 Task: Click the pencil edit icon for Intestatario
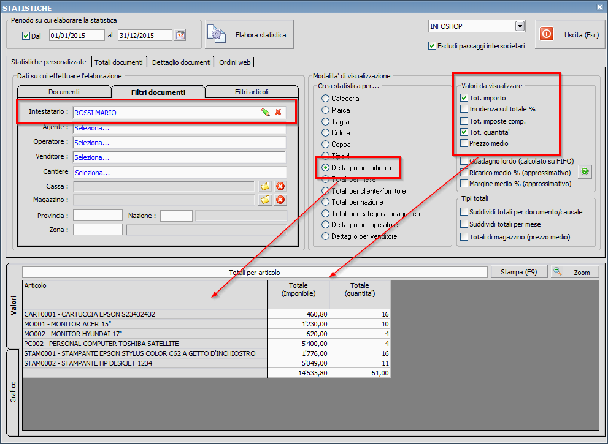coord(265,112)
